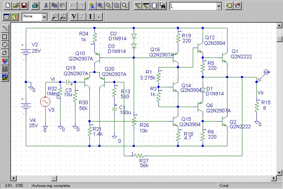Expand the marker color dropdown showing None
Viewport: 283px width, 189px height.
click(44, 16)
